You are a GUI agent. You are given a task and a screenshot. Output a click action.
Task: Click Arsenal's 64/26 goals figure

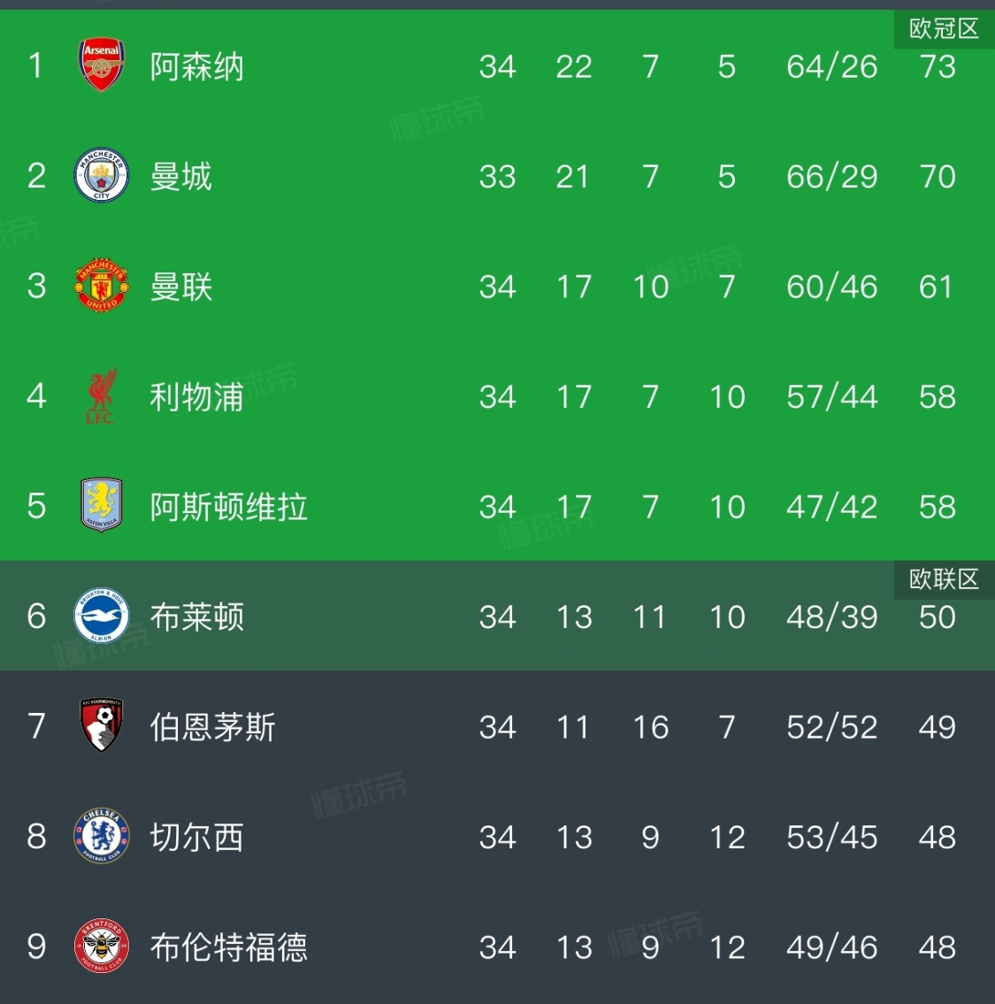click(831, 66)
